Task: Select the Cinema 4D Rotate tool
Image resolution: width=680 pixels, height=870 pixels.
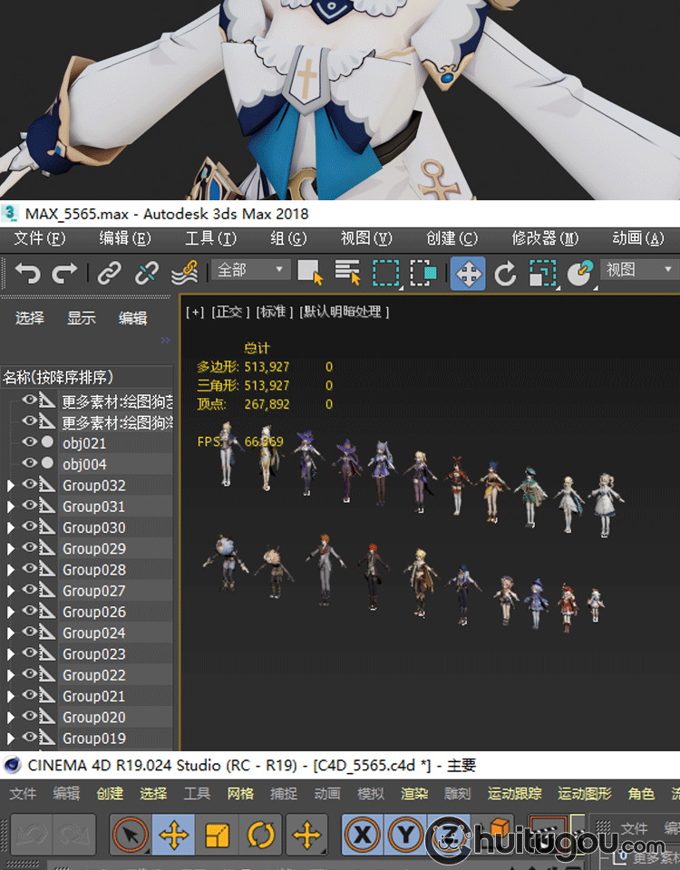Action: pyautogui.click(x=260, y=835)
